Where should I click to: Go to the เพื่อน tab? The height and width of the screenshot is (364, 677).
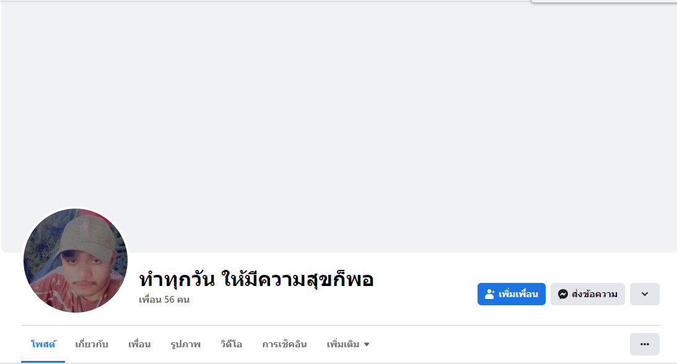[139, 344]
